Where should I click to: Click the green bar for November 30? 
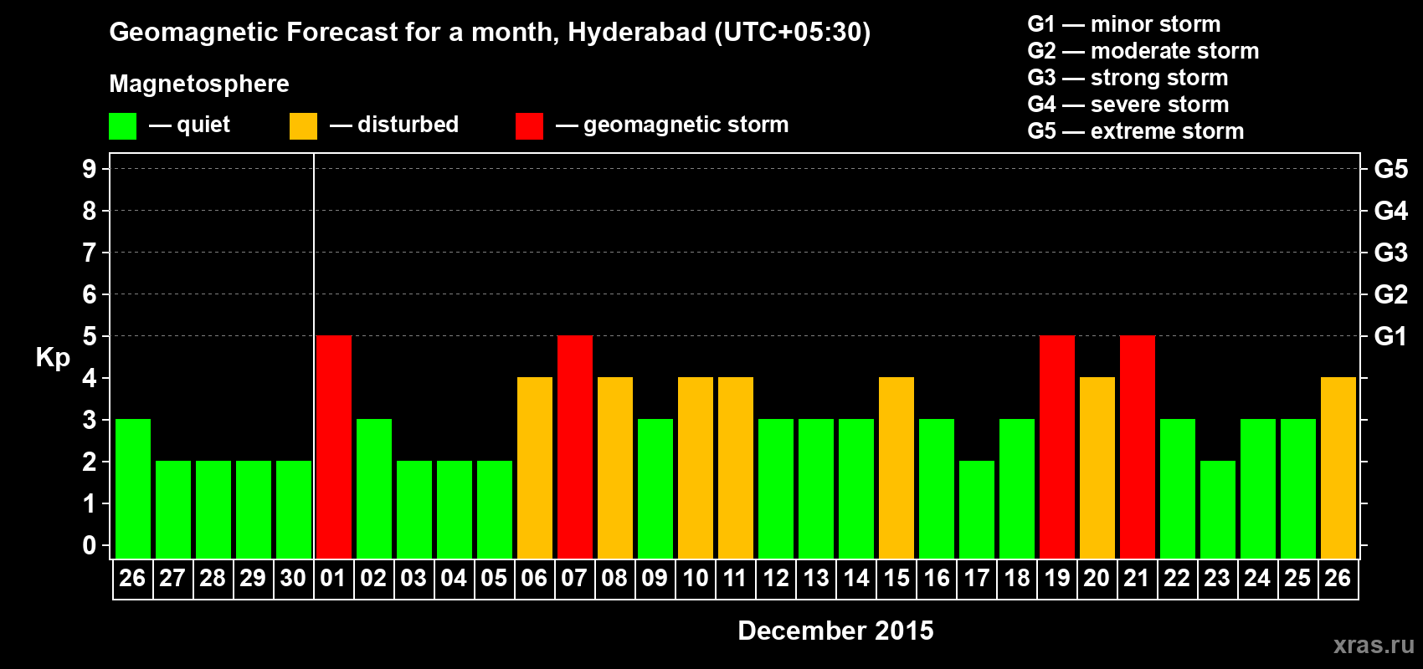(294, 510)
